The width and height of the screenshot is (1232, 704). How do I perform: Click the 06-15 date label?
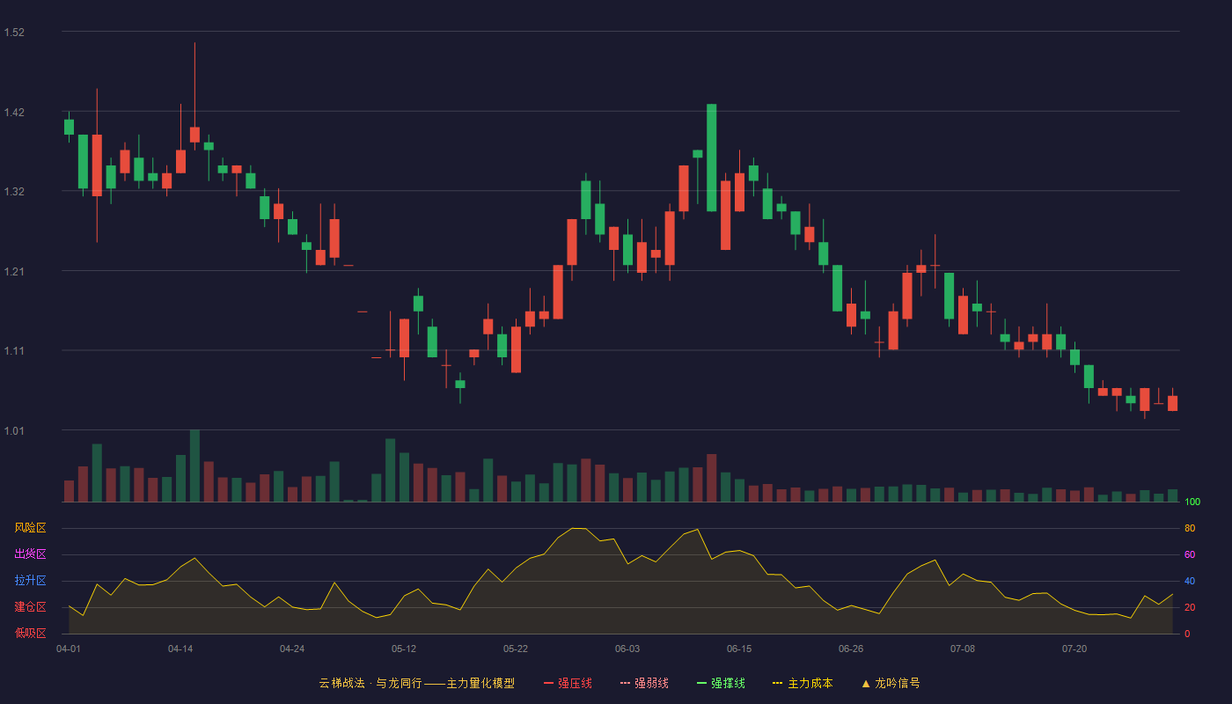pyautogui.click(x=739, y=649)
